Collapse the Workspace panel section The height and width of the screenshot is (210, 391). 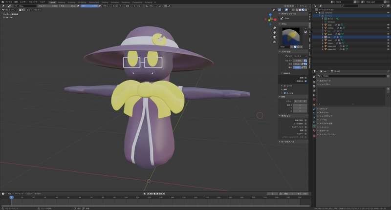(280, 142)
